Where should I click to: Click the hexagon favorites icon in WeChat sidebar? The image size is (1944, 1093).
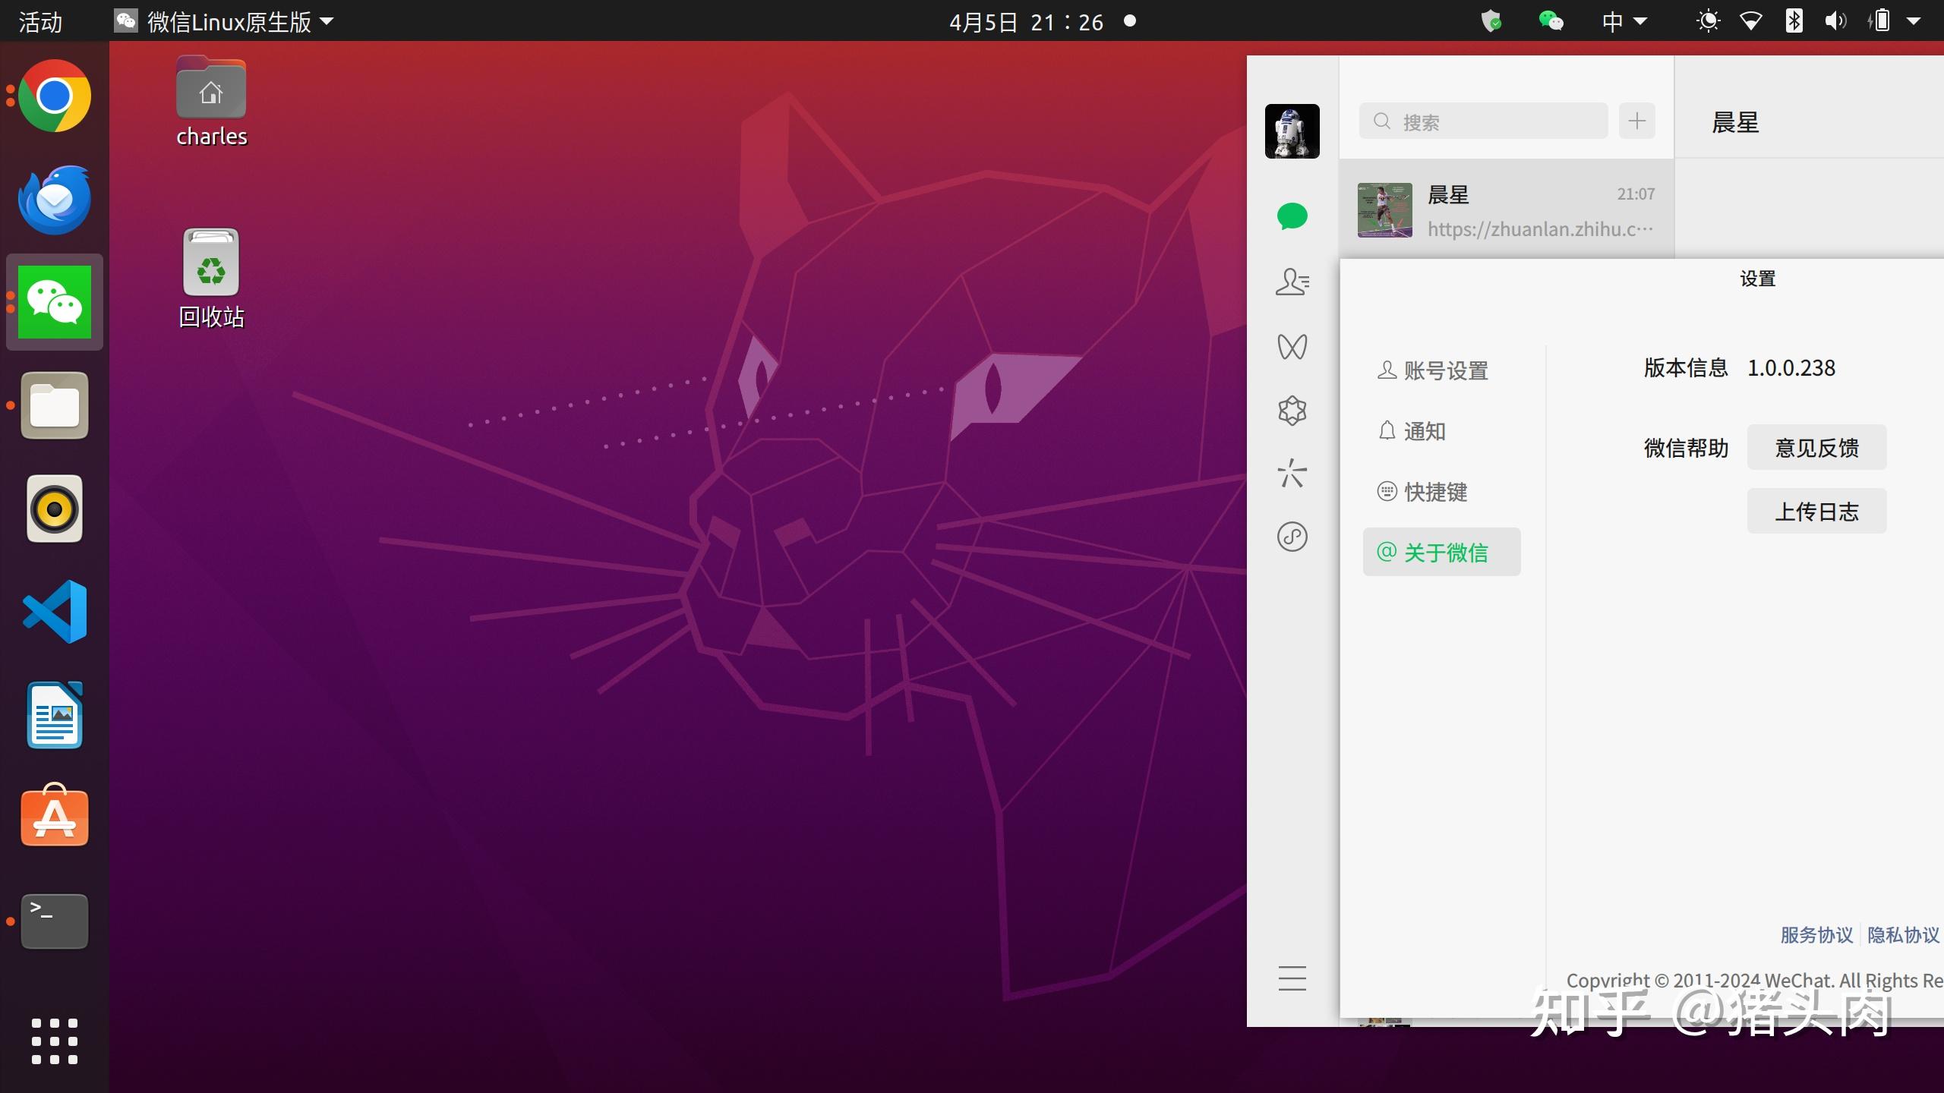[x=1292, y=411]
